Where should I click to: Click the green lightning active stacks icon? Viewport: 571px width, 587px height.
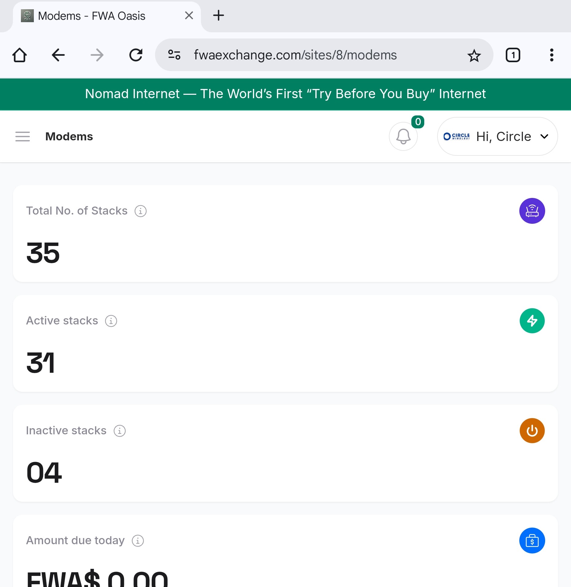[x=532, y=321]
